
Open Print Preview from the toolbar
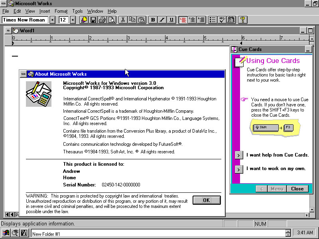[112, 20]
